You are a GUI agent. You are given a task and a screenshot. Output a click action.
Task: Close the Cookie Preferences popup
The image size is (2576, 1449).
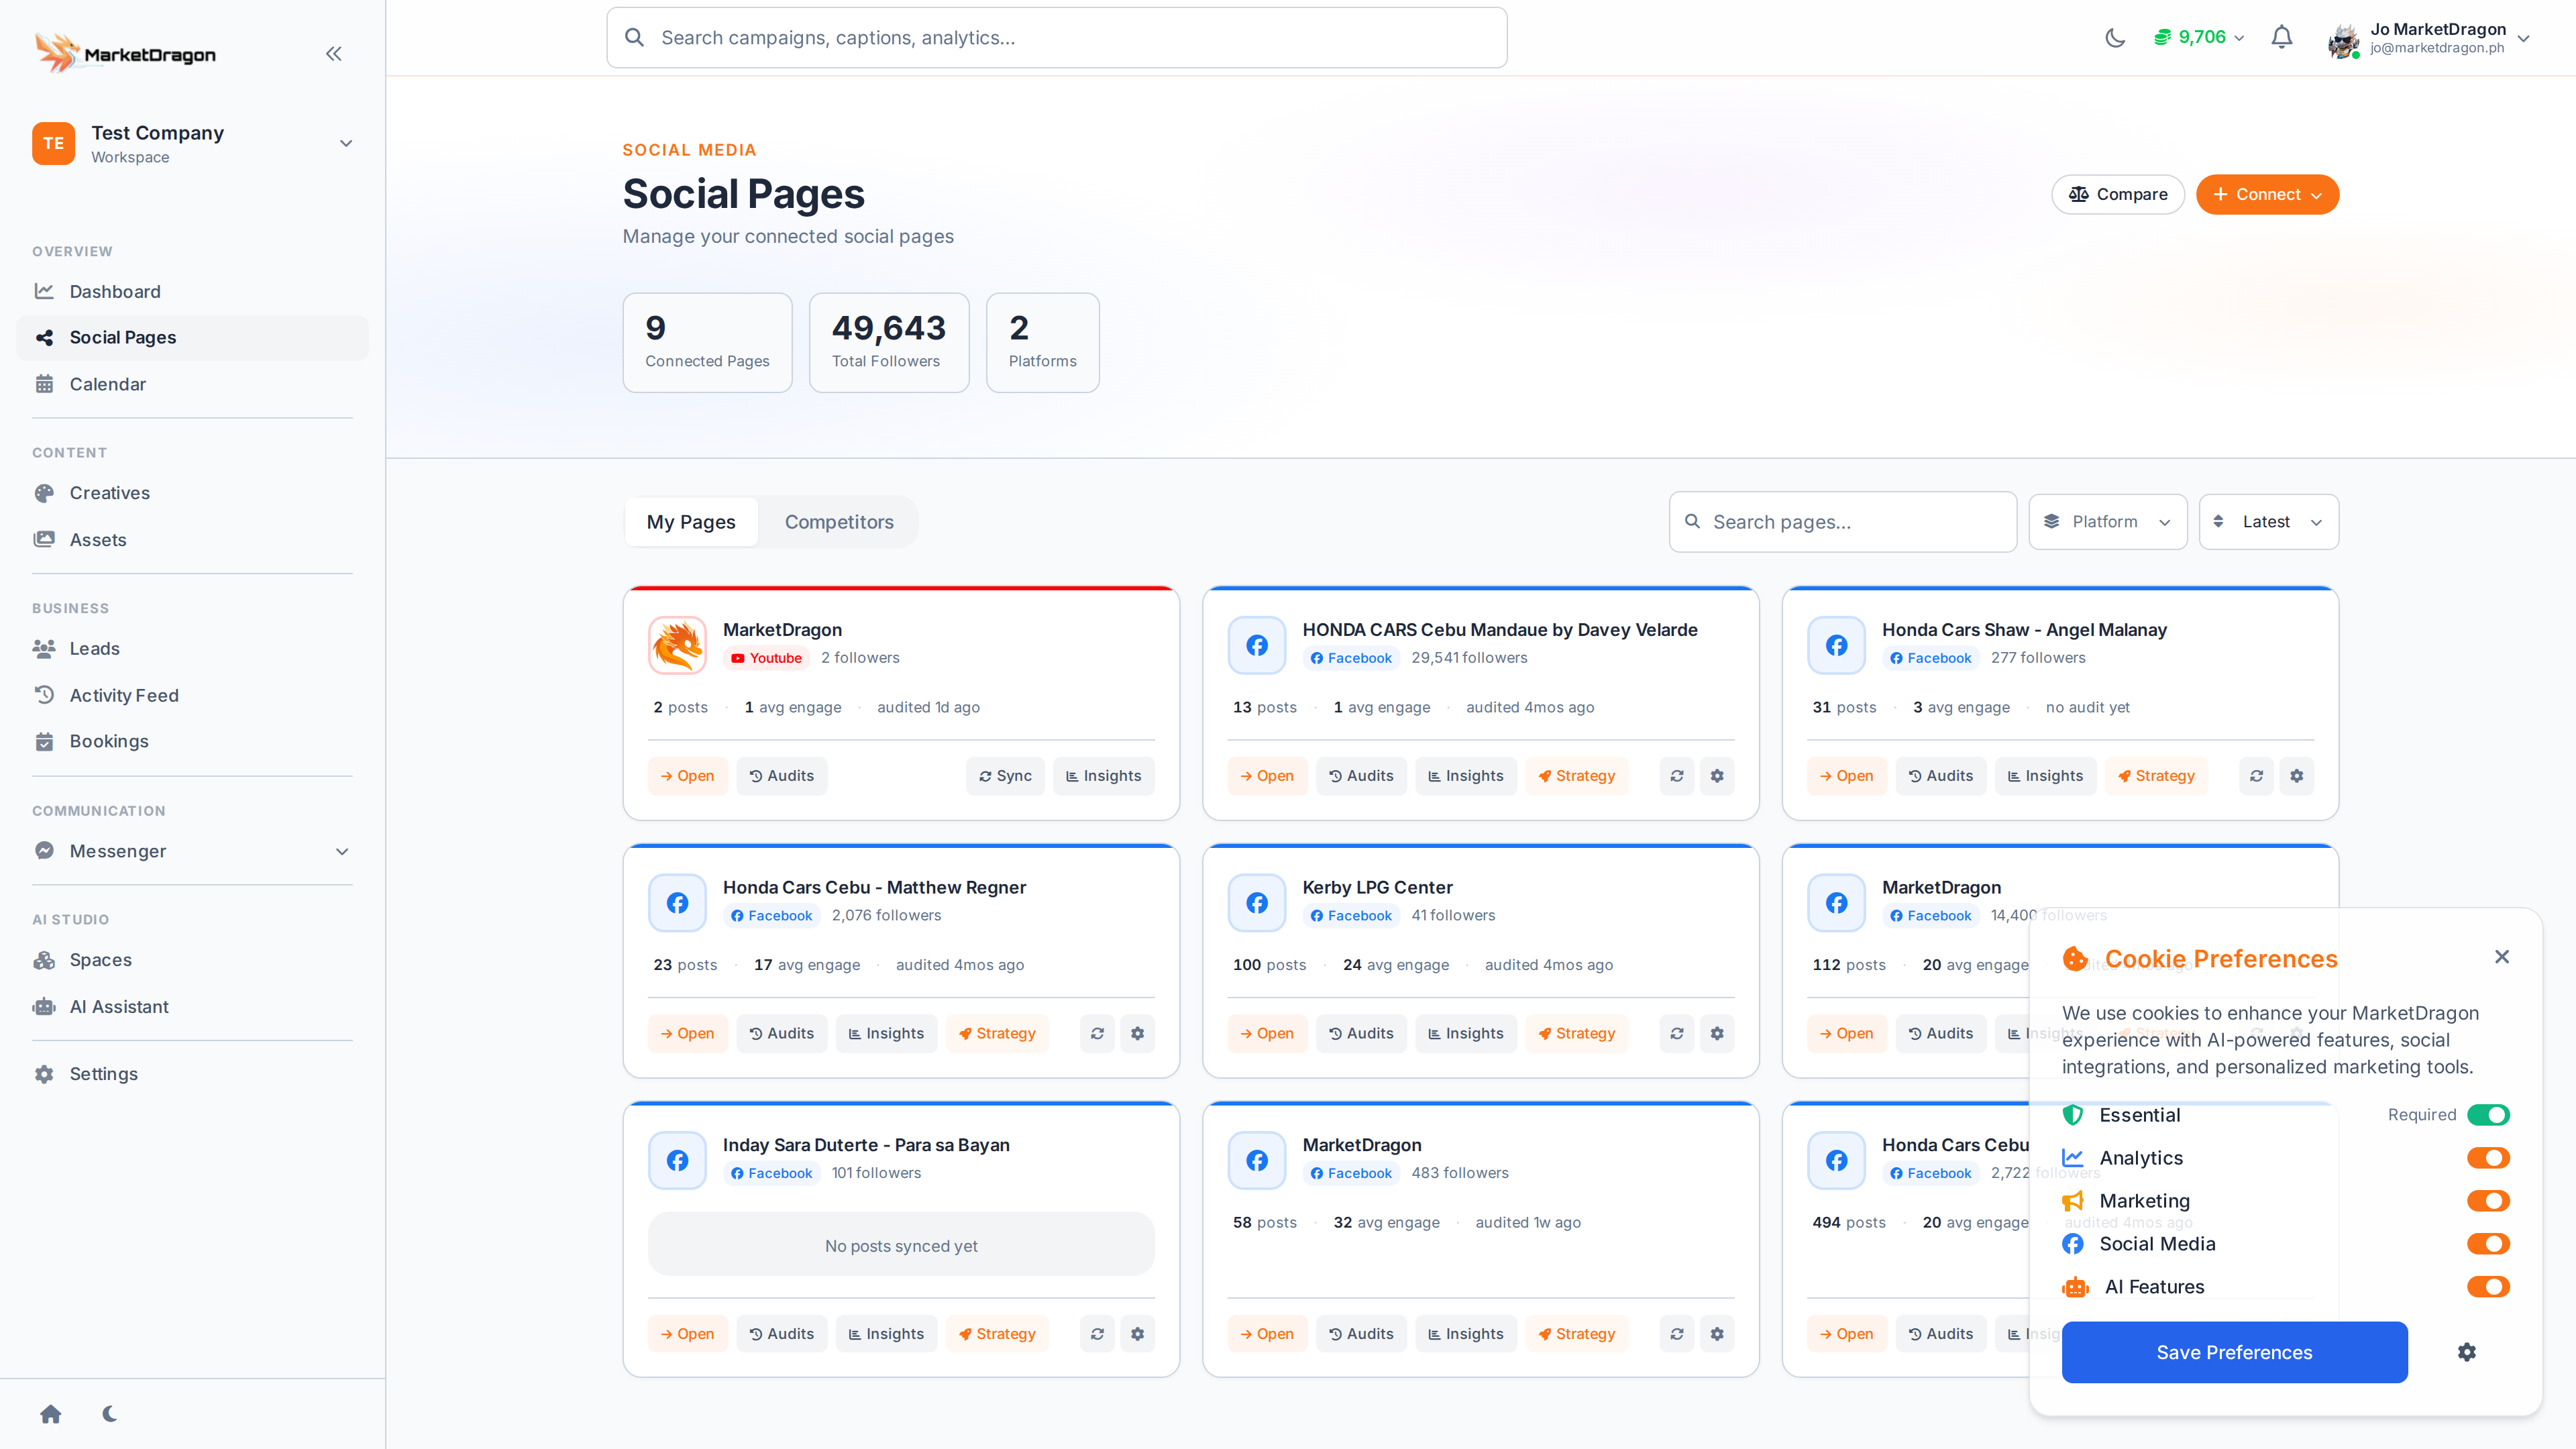click(x=2502, y=957)
